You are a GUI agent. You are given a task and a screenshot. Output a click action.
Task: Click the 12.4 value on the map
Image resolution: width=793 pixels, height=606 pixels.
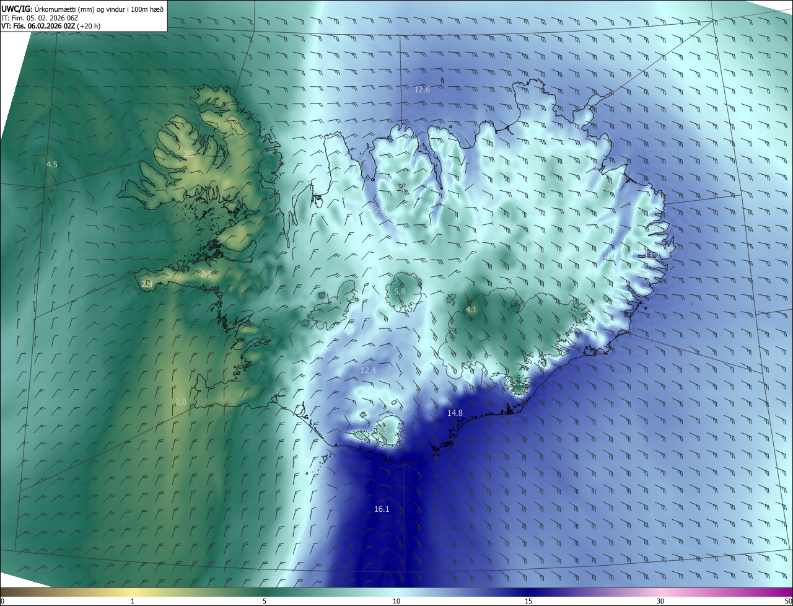pyautogui.click(x=368, y=371)
